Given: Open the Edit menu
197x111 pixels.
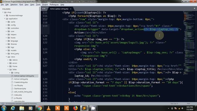Looking at the screenshot, I should tap(7, 5).
